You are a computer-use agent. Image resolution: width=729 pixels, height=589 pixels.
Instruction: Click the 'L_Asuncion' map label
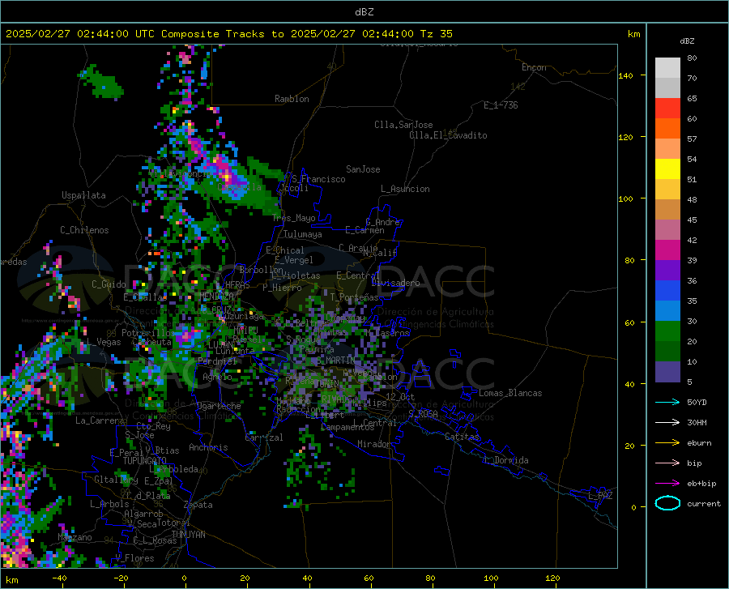pyautogui.click(x=405, y=189)
